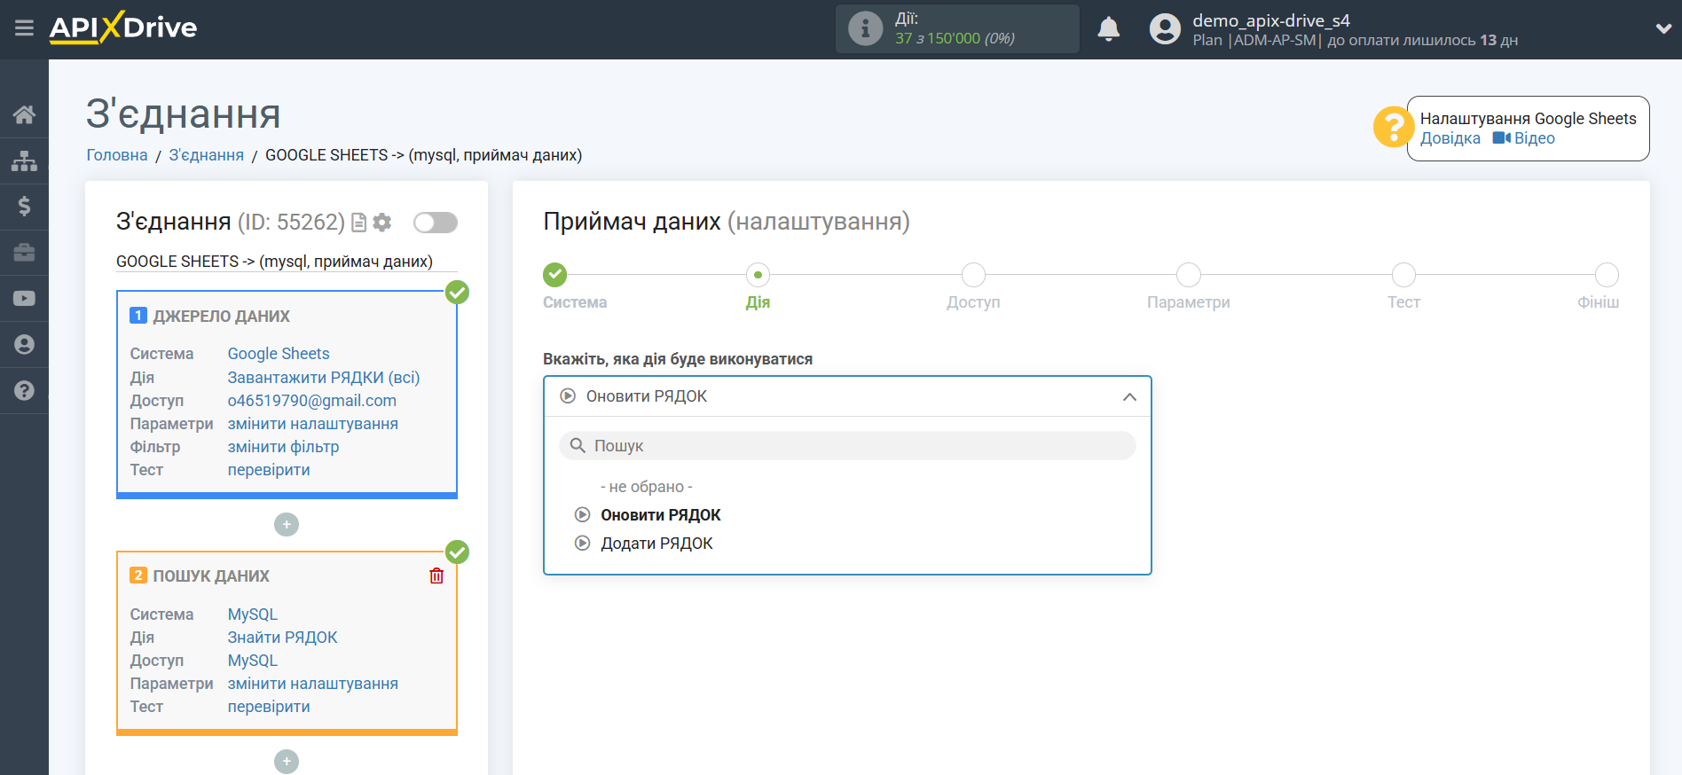Open connection settings gear icon
The height and width of the screenshot is (775, 1682).
pos(382,223)
